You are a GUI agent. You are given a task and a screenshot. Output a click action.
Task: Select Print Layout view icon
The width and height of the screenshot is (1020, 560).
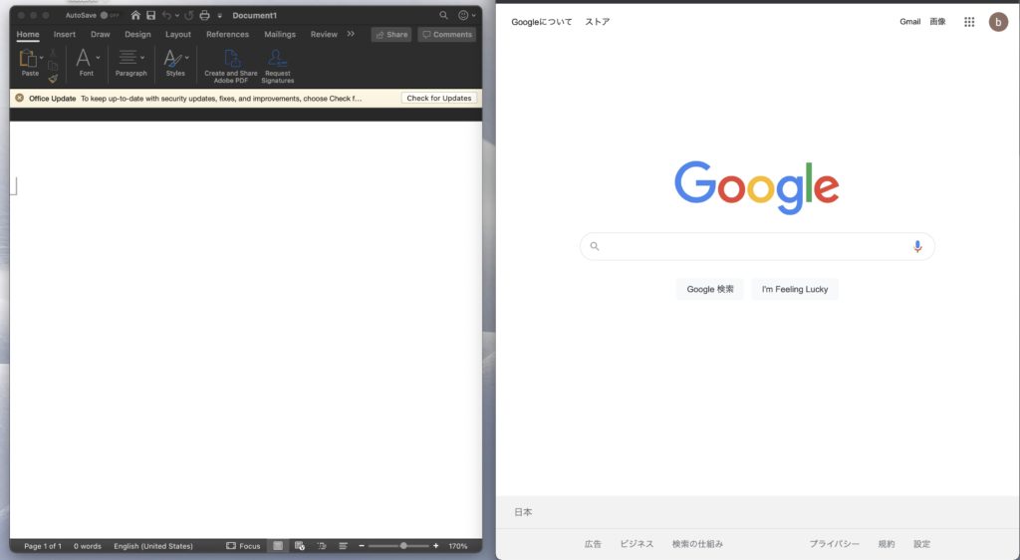[x=278, y=546]
